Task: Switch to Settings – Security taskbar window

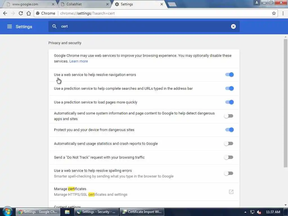Action: (x=97, y=212)
